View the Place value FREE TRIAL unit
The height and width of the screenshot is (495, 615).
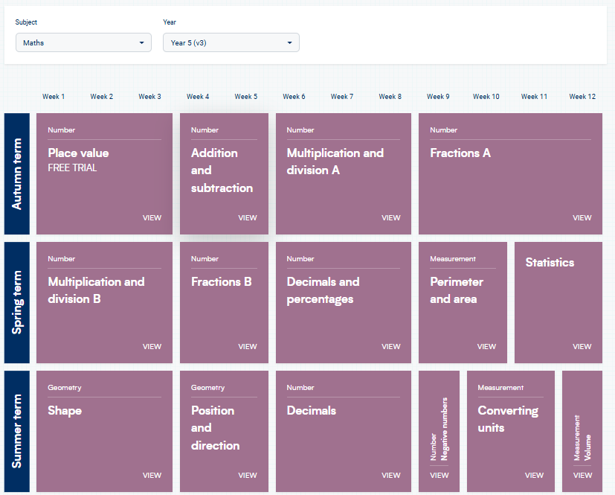coord(104,174)
